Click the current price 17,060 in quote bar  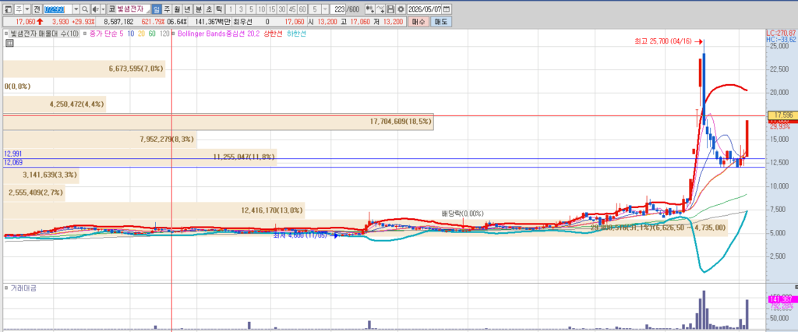point(25,22)
